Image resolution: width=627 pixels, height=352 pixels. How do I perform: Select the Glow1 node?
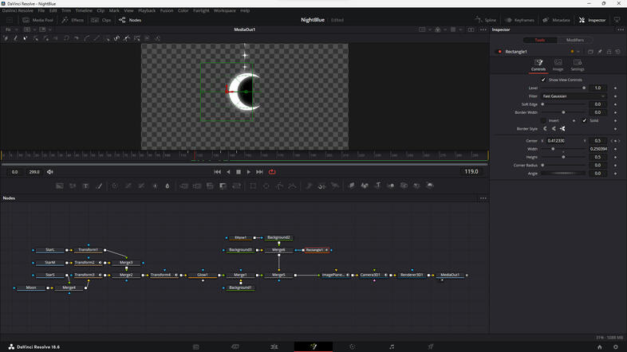click(203, 275)
